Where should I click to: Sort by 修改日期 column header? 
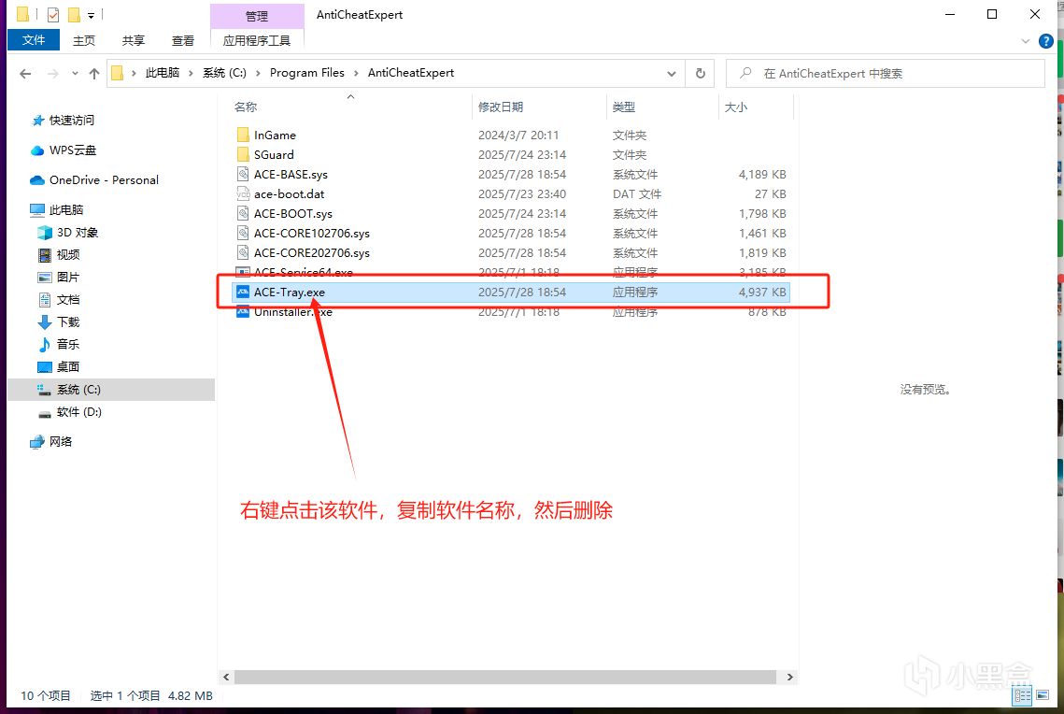pyautogui.click(x=501, y=107)
